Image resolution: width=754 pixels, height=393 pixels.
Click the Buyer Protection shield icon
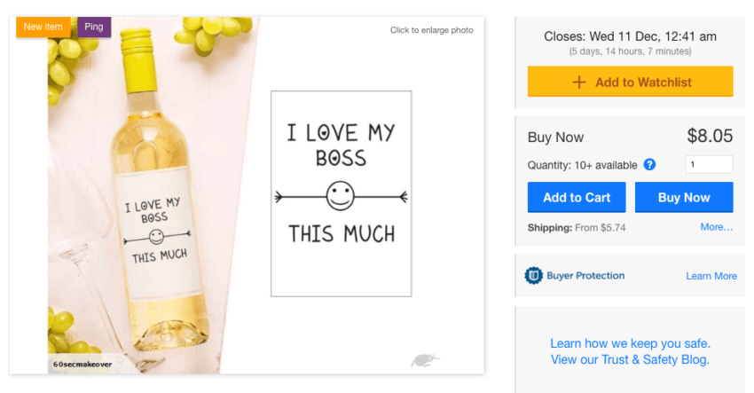click(533, 276)
